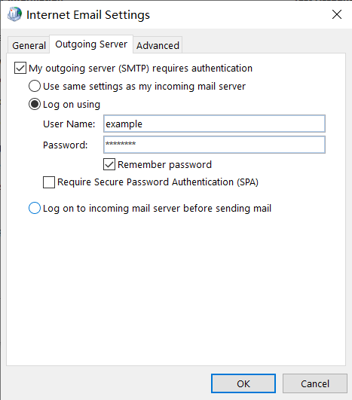
Task: Select Log on to incoming mail server first
Action: [35, 208]
